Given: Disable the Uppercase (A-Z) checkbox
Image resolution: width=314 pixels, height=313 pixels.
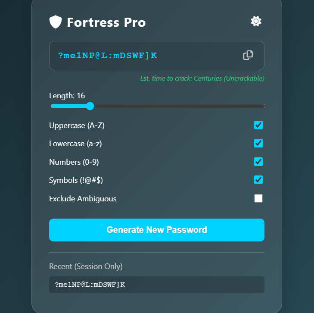Looking at the screenshot, I should coord(258,125).
